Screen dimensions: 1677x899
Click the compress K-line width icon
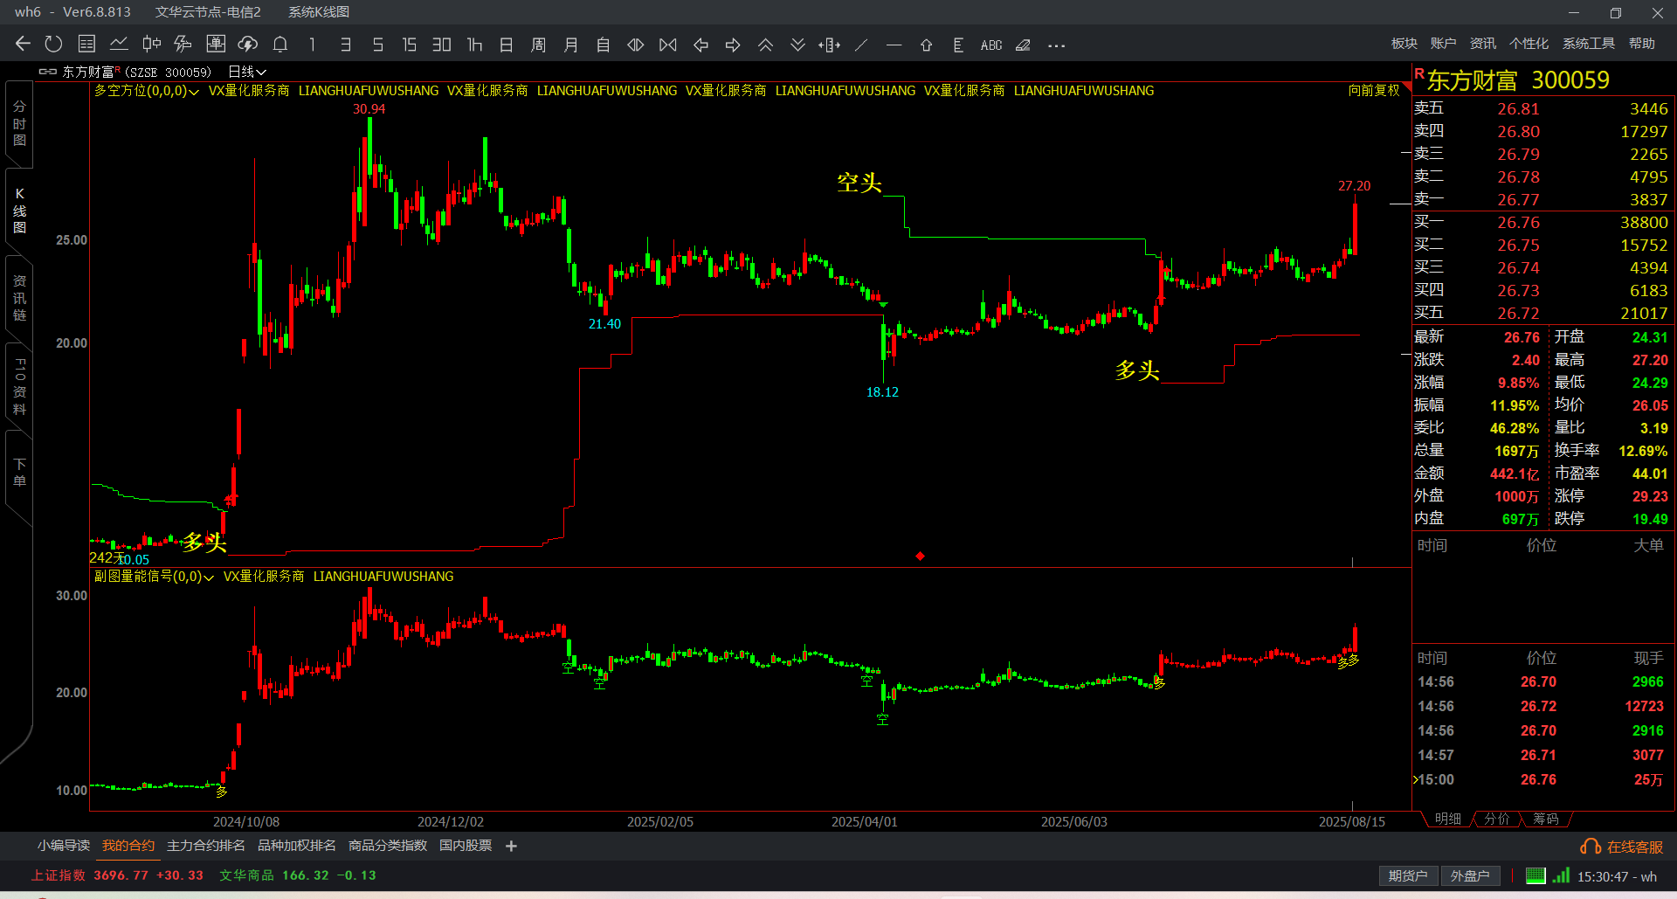pos(668,45)
